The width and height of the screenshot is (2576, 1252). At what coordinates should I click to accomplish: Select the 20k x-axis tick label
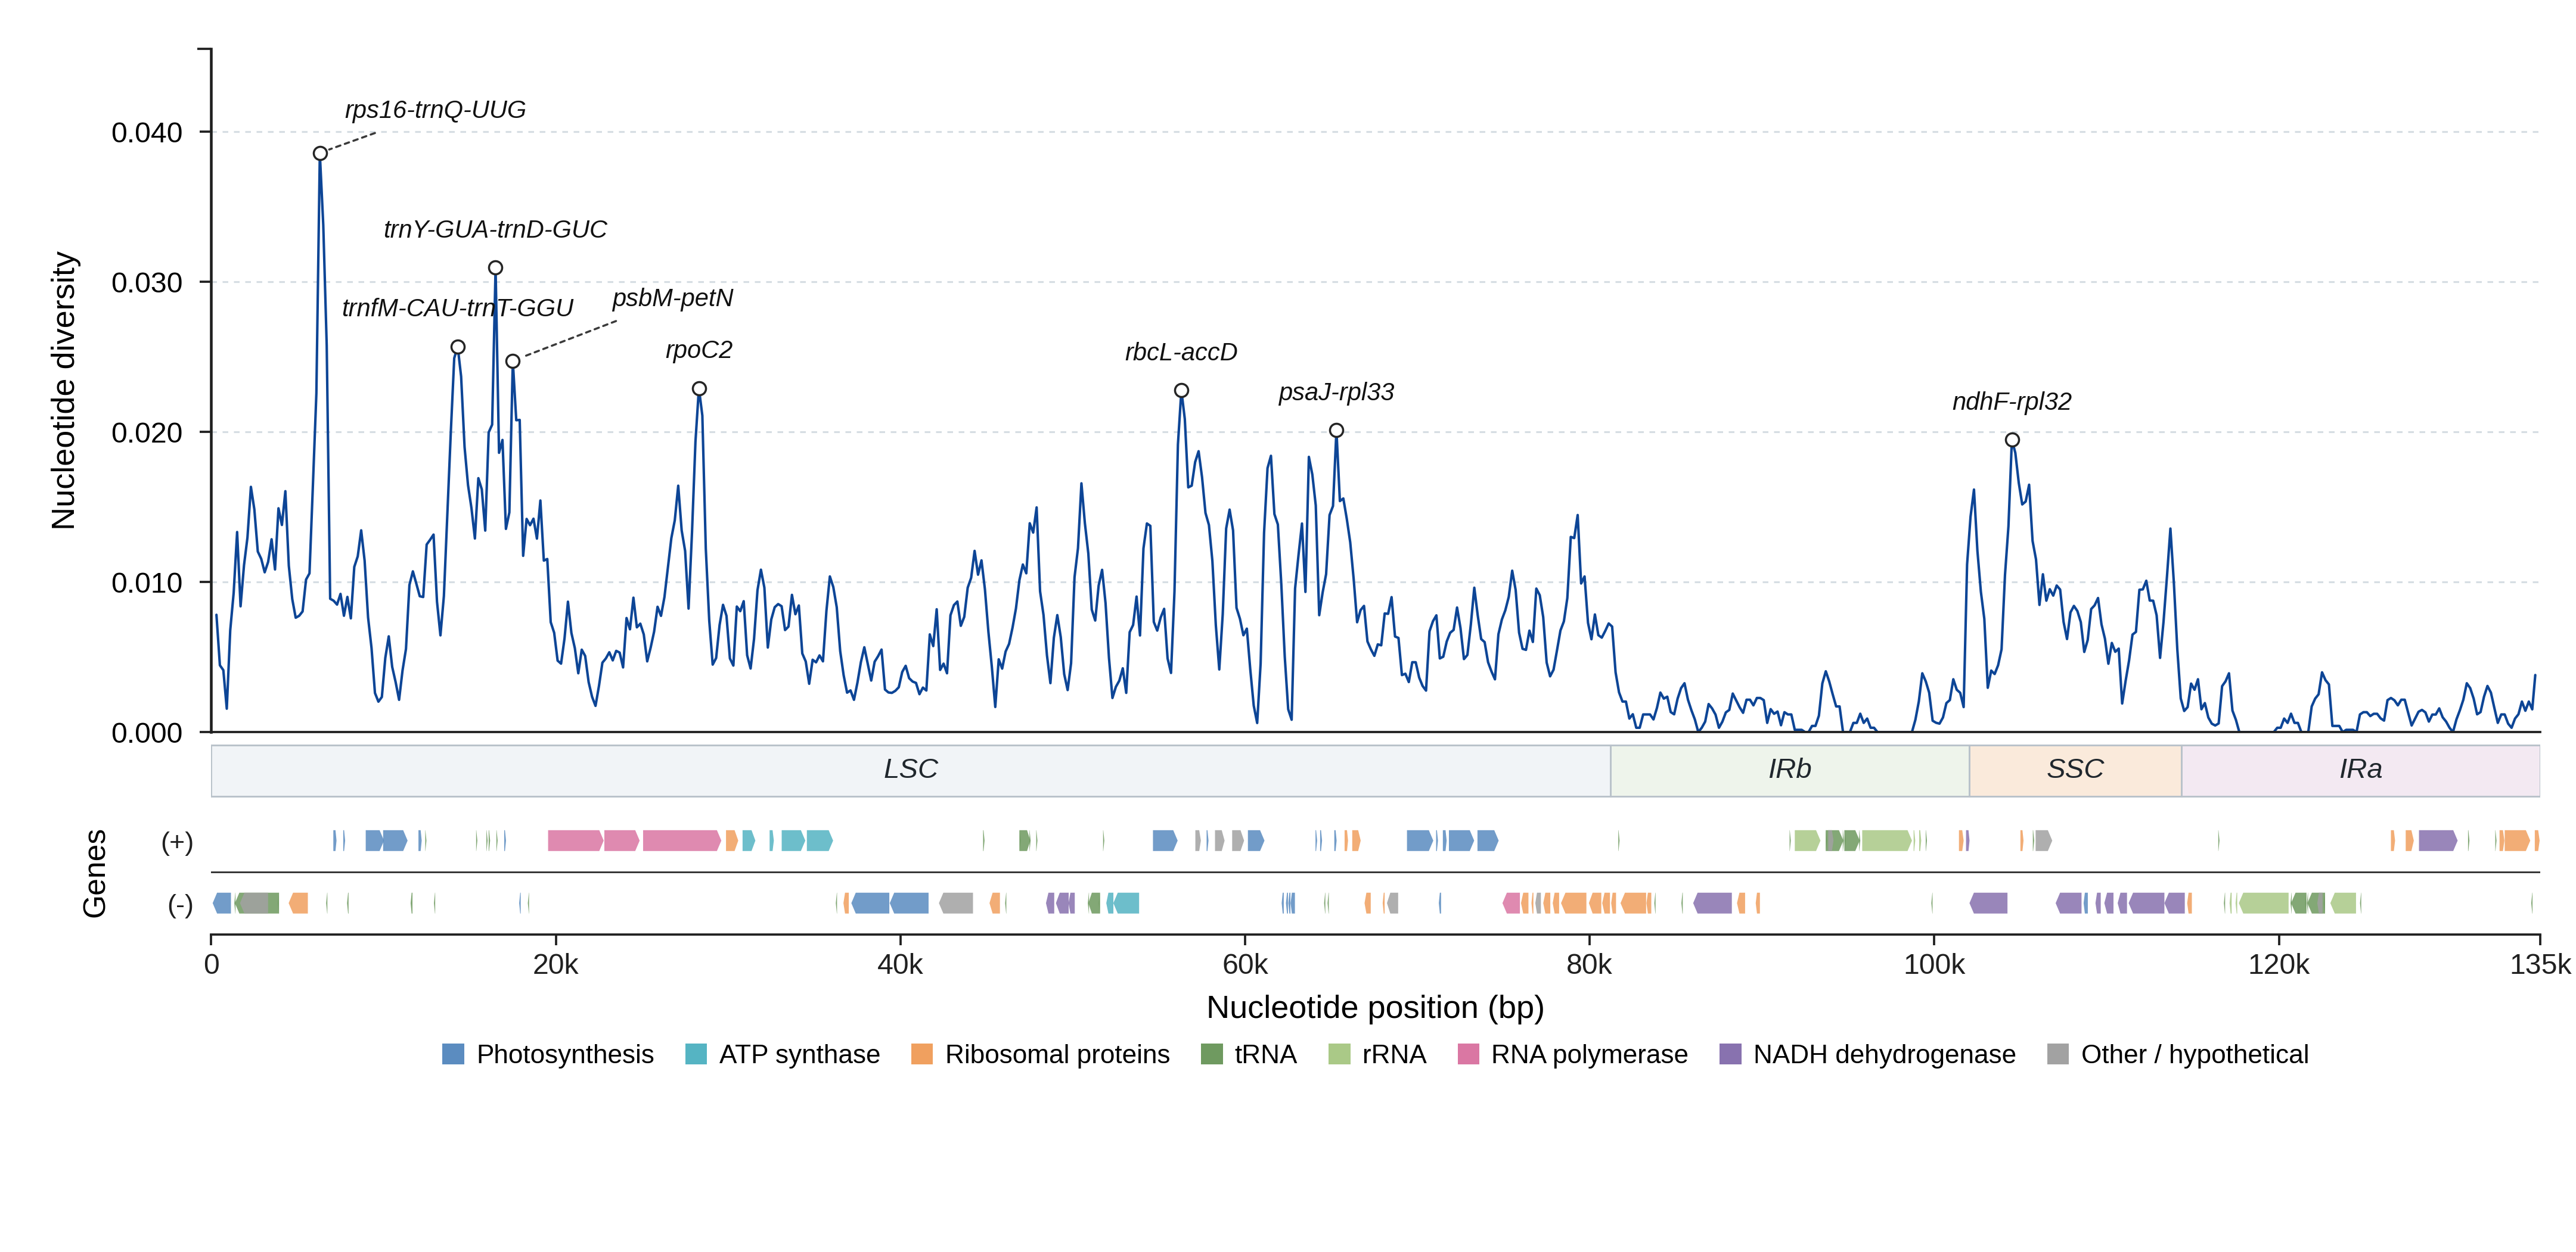tap(556, 966)
